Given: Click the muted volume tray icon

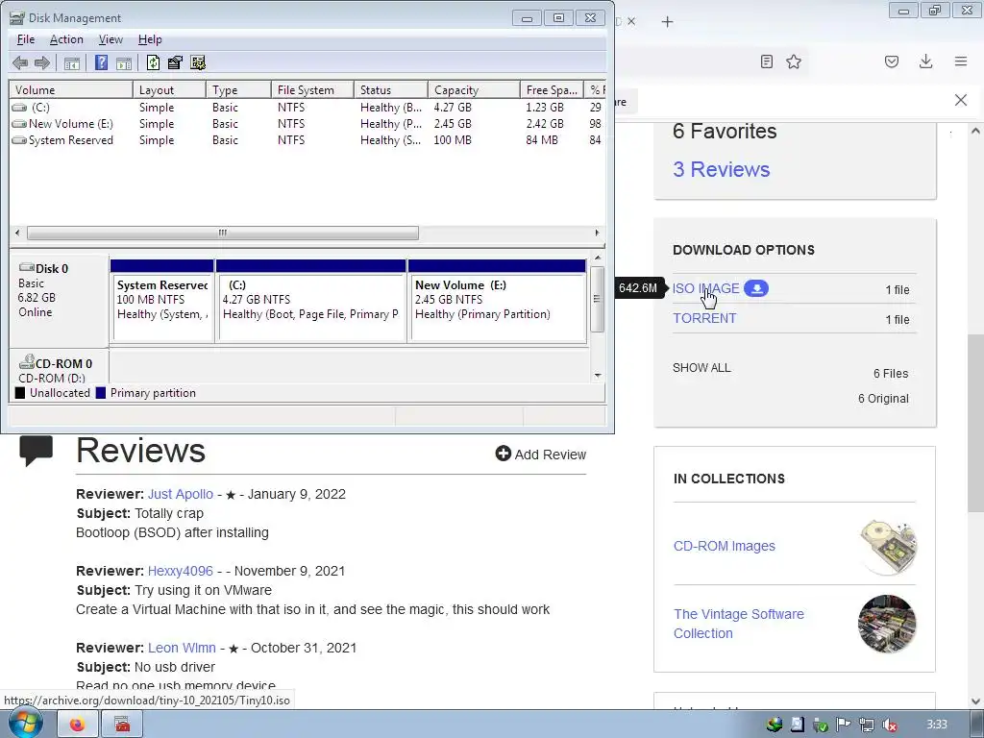Looking at the screenshot, I should (x=889, y=725).
